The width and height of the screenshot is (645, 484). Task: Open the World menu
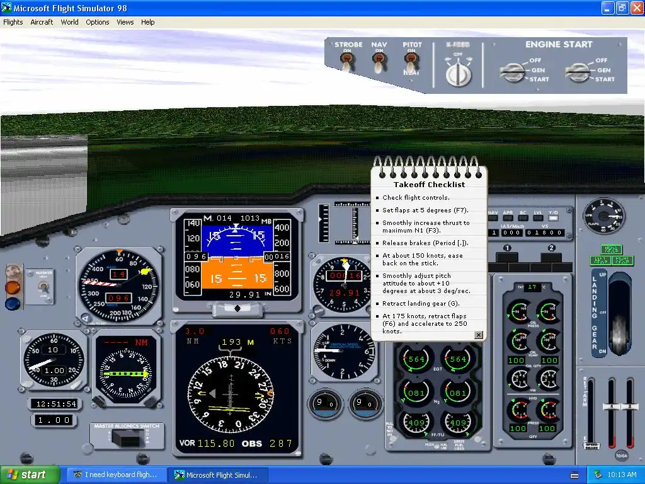point(69,22)
